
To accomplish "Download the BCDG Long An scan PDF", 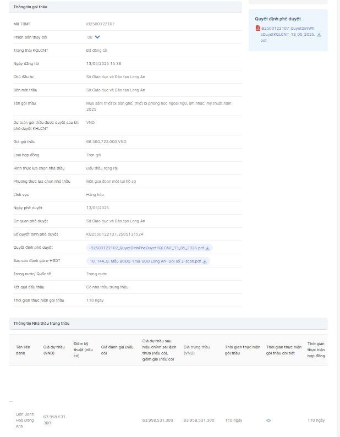I will click(x=205, y=261).
